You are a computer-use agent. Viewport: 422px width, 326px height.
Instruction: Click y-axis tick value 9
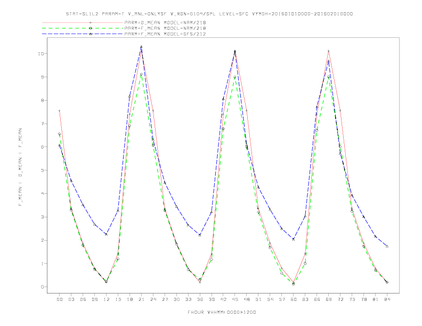coord(42,77)
